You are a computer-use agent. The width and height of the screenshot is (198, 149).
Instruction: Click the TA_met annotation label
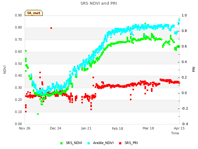34,13
